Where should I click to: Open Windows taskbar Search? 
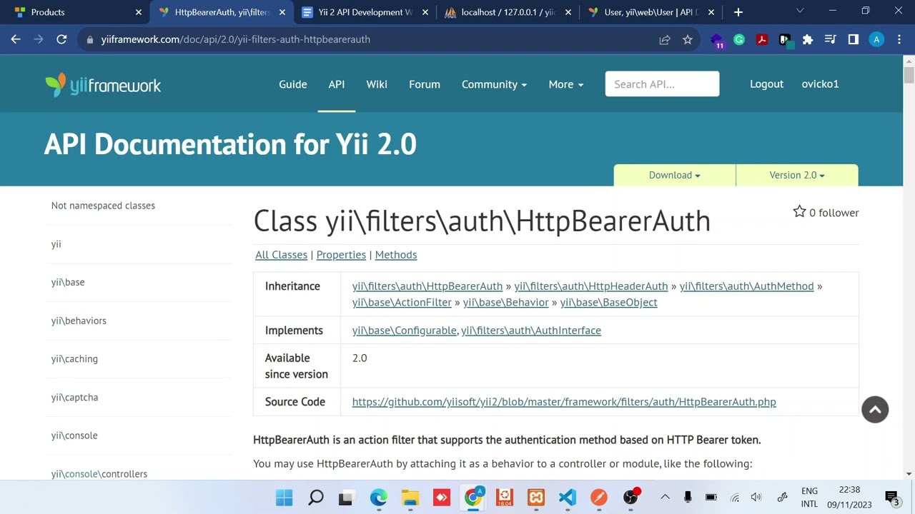[315, 498]
